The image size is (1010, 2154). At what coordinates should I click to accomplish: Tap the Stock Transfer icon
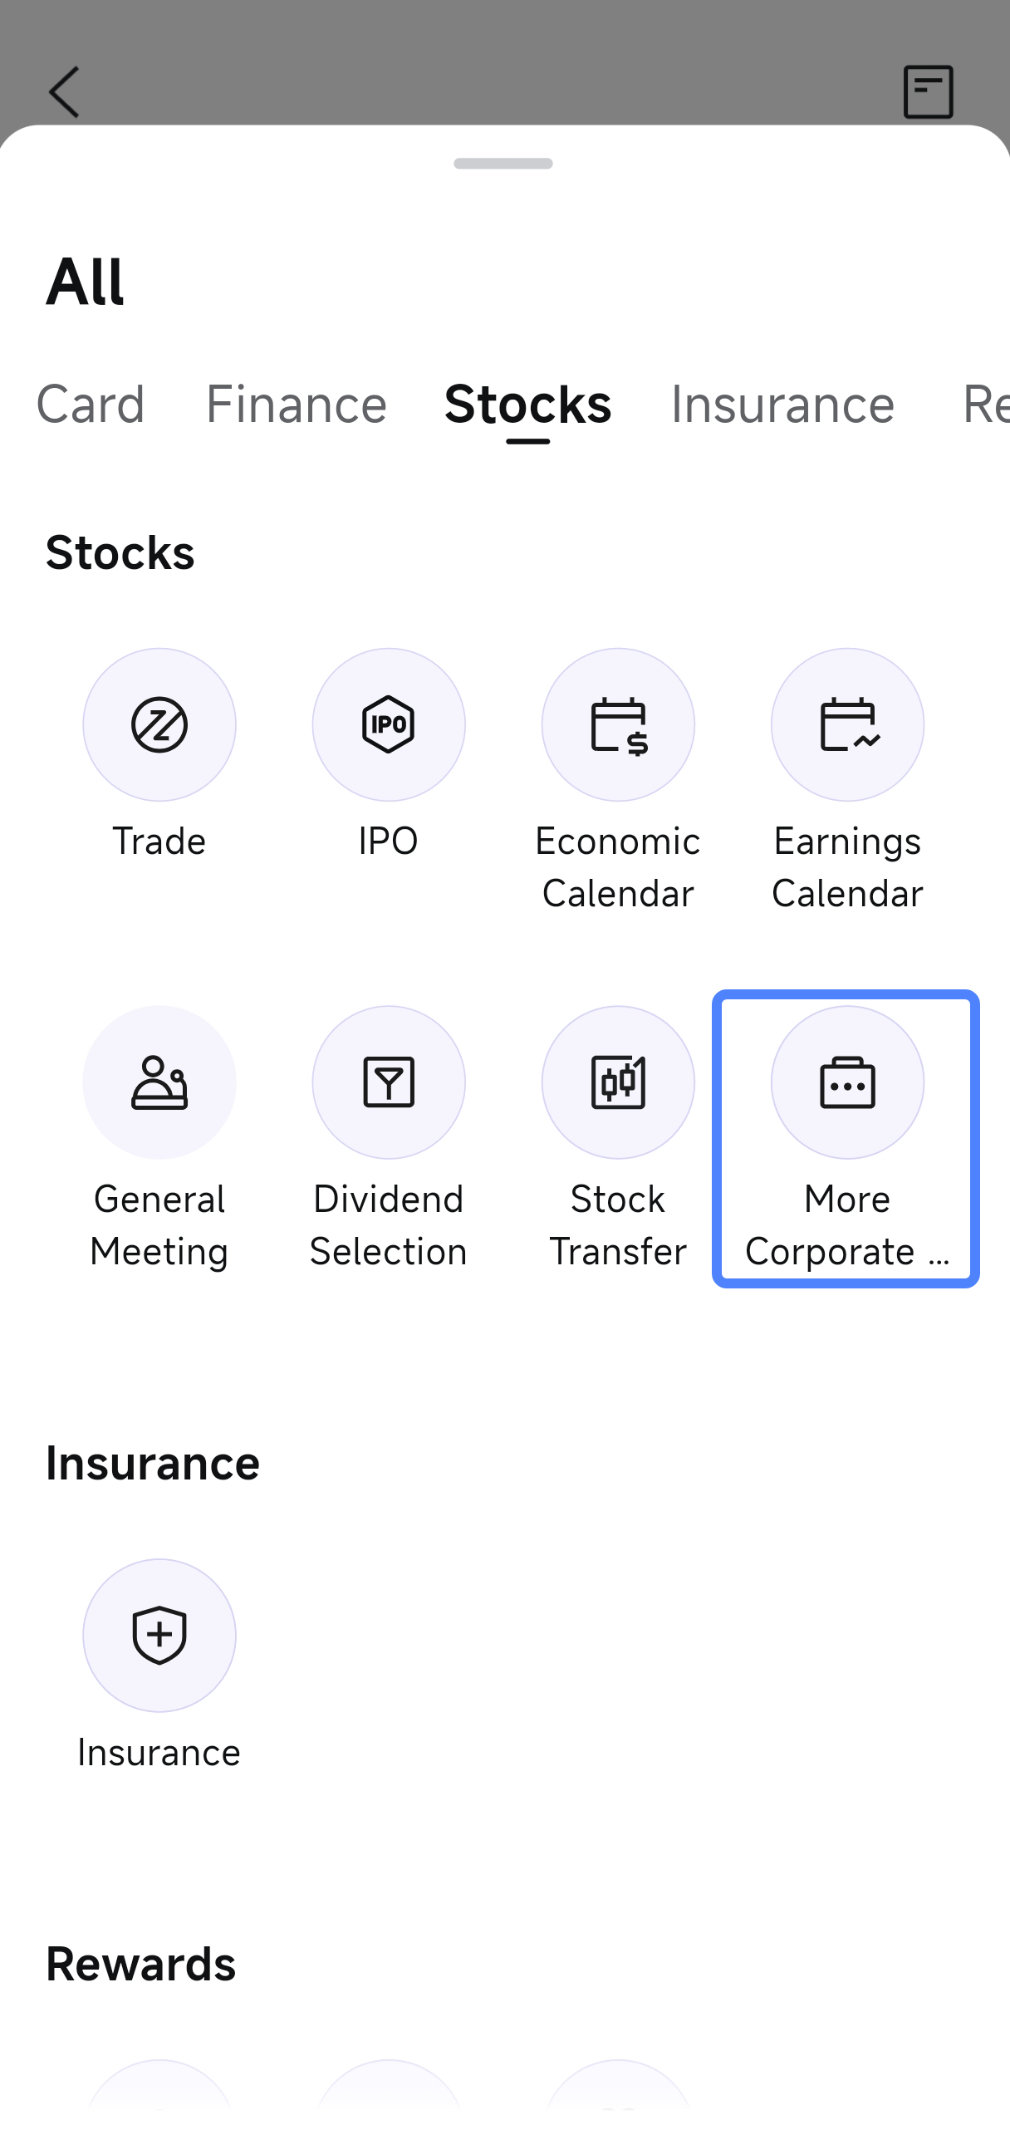pos(618,1082)
